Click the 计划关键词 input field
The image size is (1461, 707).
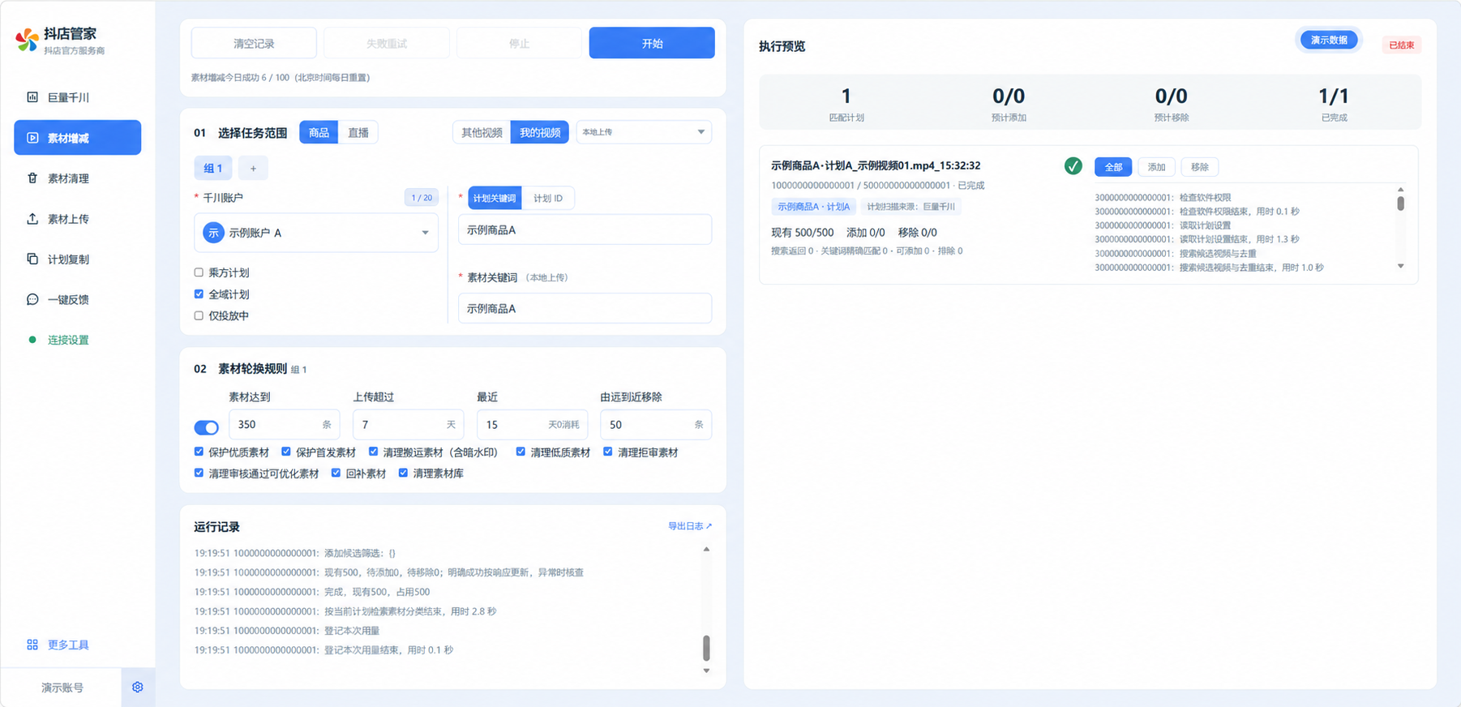[585, 230]
